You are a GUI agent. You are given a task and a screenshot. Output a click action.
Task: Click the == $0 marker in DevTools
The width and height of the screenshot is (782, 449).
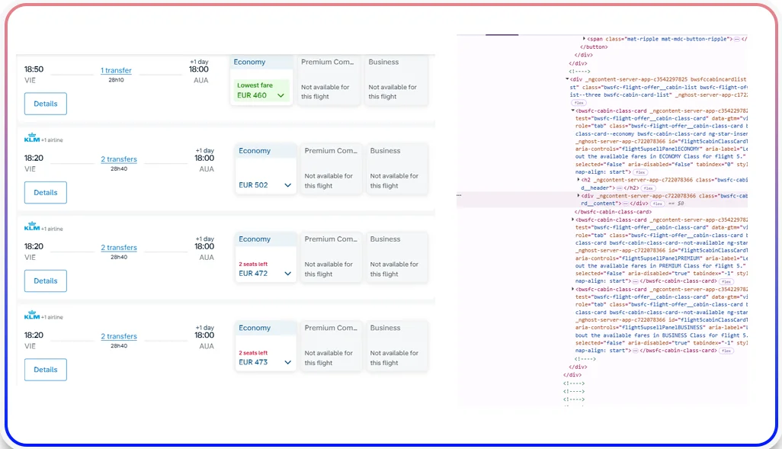677,204
